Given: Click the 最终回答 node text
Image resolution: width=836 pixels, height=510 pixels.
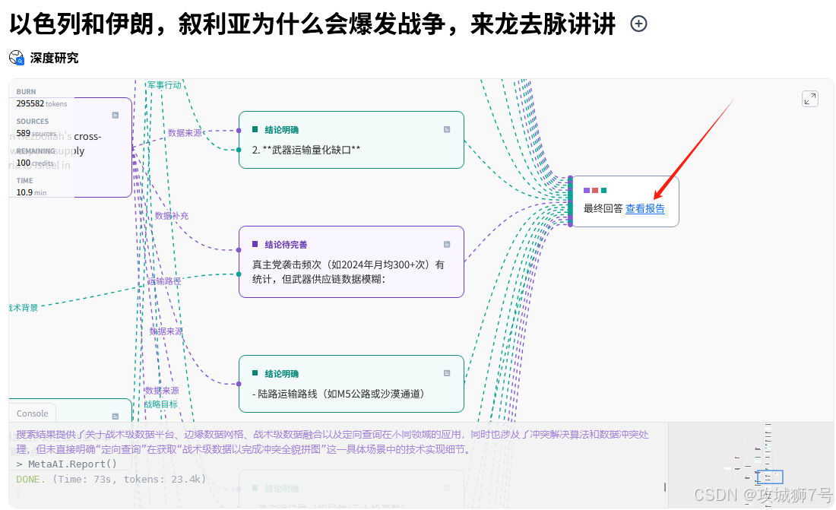Looking at the screenshot, I should pyautogui.click(x=603, y=208).
